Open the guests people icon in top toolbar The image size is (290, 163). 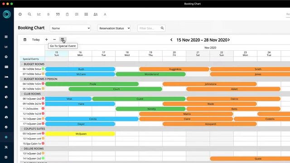(x=96, y=14)
